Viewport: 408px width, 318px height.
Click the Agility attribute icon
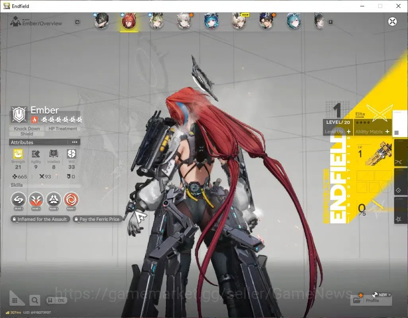[x=36, y=154]
